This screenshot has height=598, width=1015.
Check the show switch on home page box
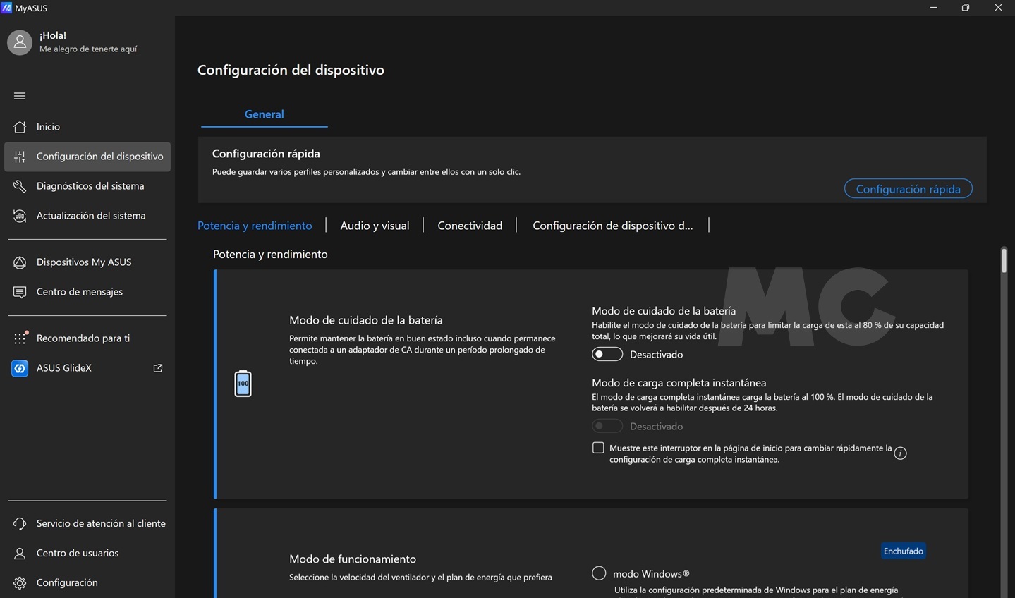pos(598,448)
